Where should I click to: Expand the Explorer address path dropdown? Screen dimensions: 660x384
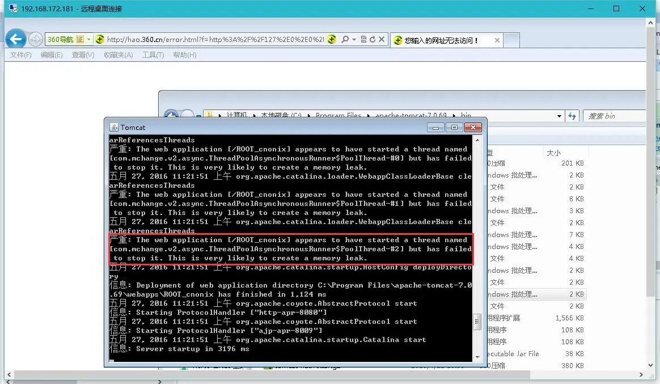click(559, 116)
